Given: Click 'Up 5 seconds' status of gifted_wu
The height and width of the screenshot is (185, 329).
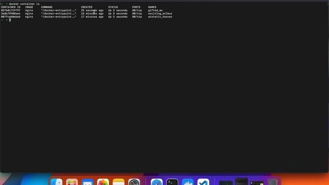Looking at the screenshot, I should (x=118, y=10).
